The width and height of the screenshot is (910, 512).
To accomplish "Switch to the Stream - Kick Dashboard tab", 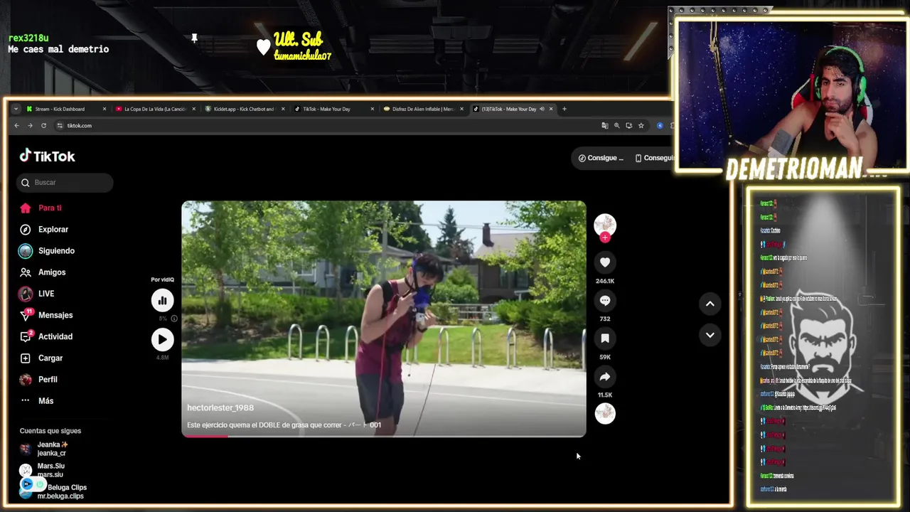I will 66,109.
